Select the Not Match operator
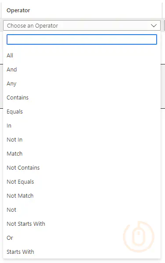 (82, 196)
